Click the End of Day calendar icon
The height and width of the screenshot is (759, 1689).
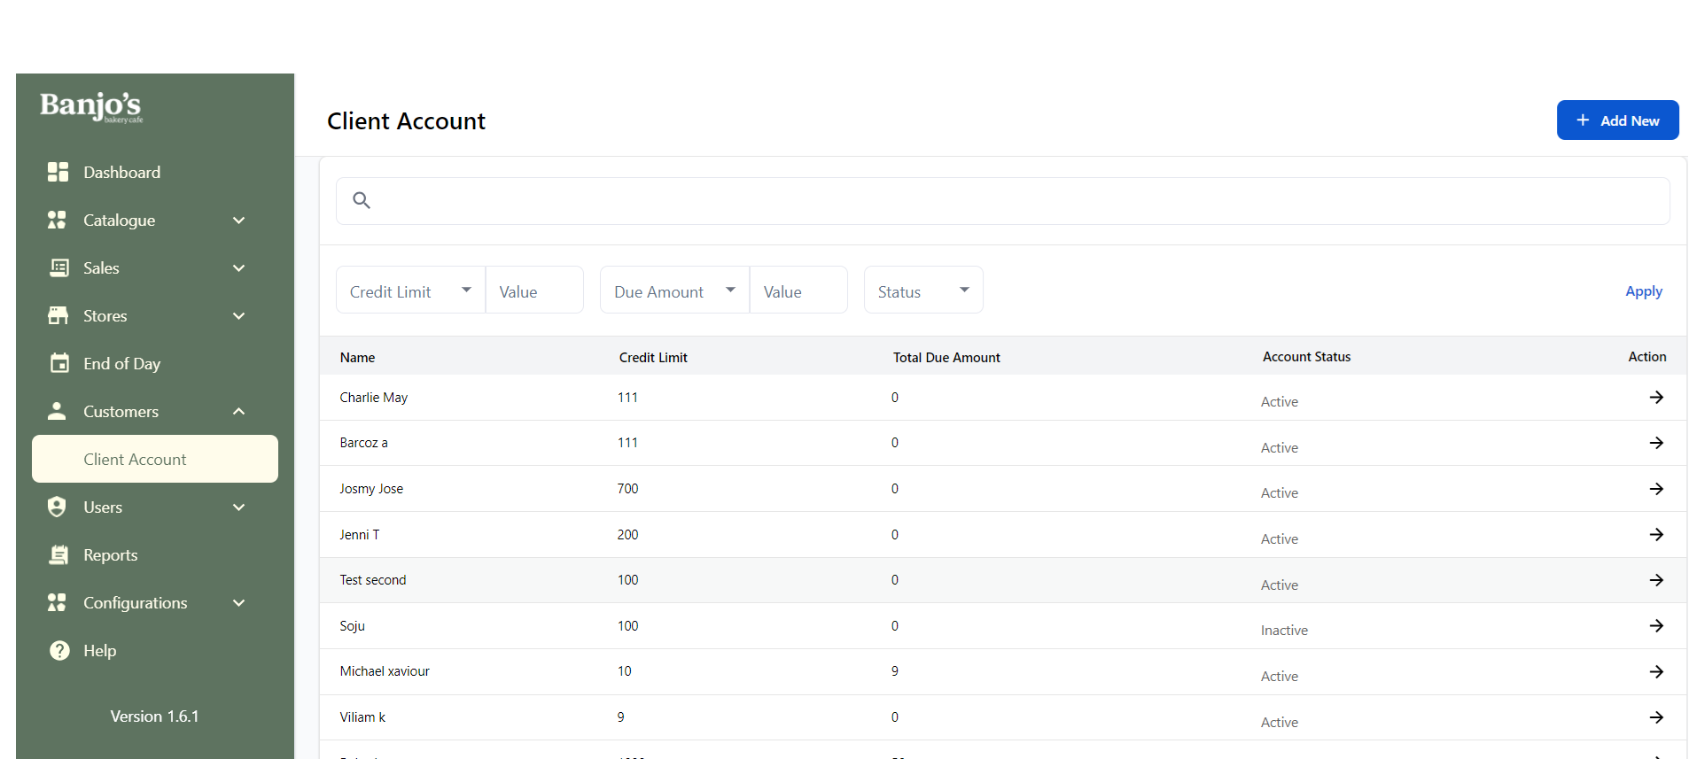coord(58,363)
